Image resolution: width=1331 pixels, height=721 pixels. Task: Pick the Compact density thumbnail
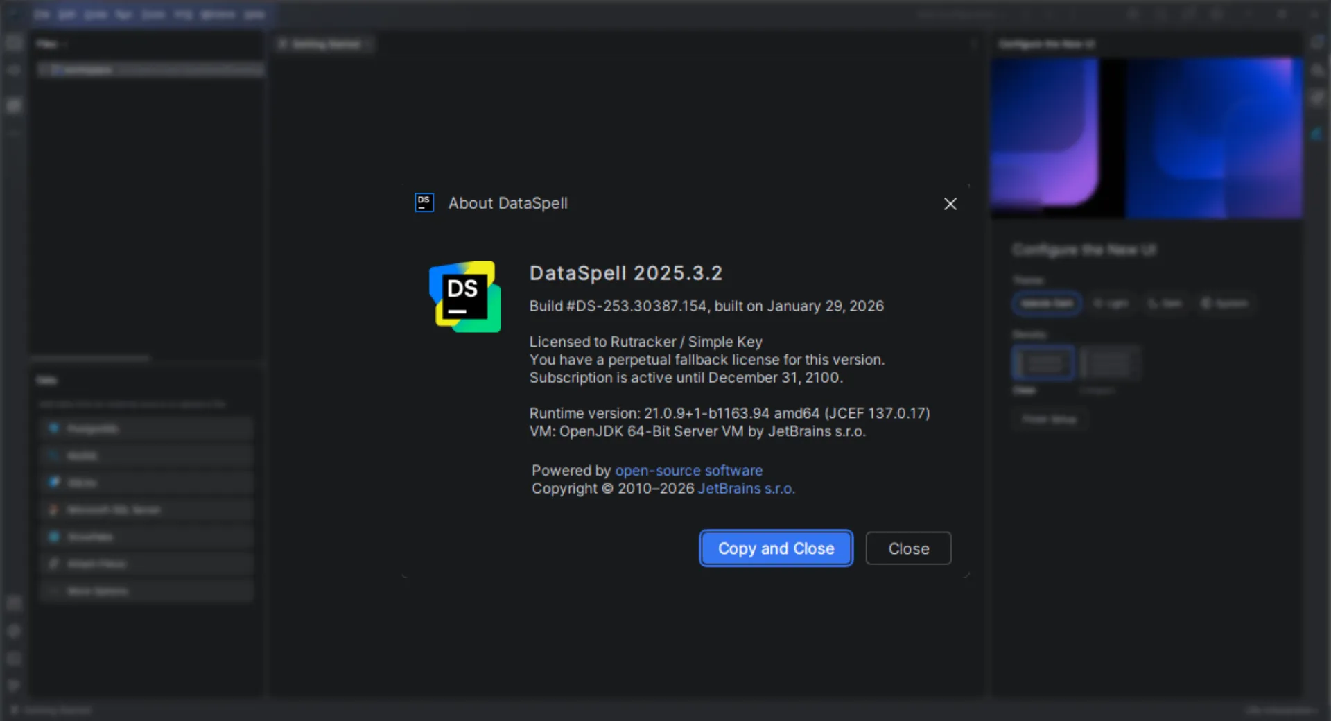click(1109, 363)
